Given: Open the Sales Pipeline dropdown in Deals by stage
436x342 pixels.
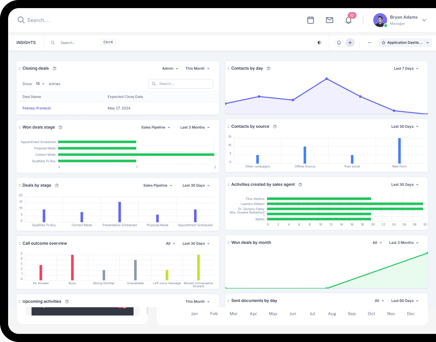Looking at the screenshot, I should coord(158,185).
